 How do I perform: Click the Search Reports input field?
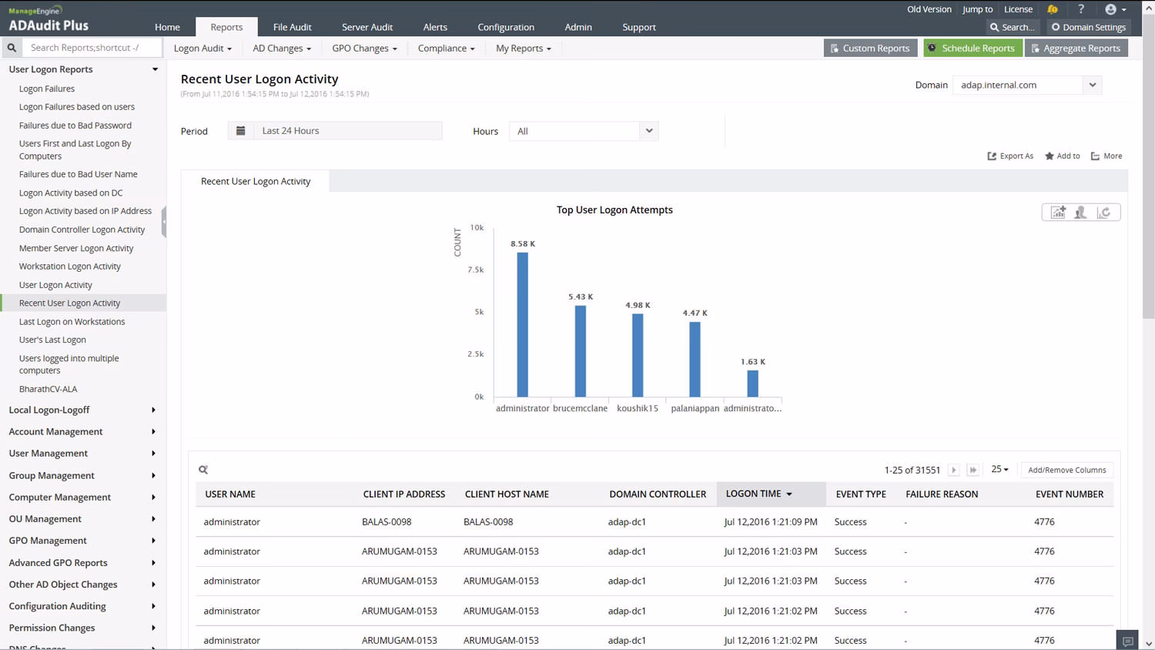click(92, 48)
